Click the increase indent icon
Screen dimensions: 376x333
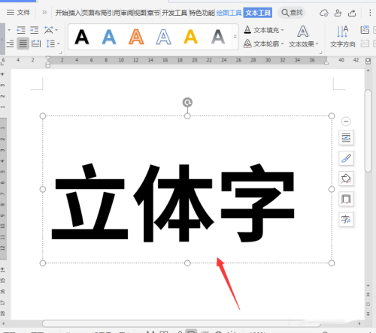34,30
